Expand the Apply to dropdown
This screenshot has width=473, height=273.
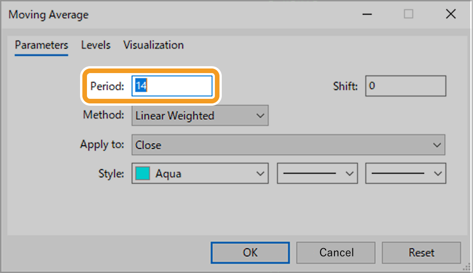pos(288,145)
